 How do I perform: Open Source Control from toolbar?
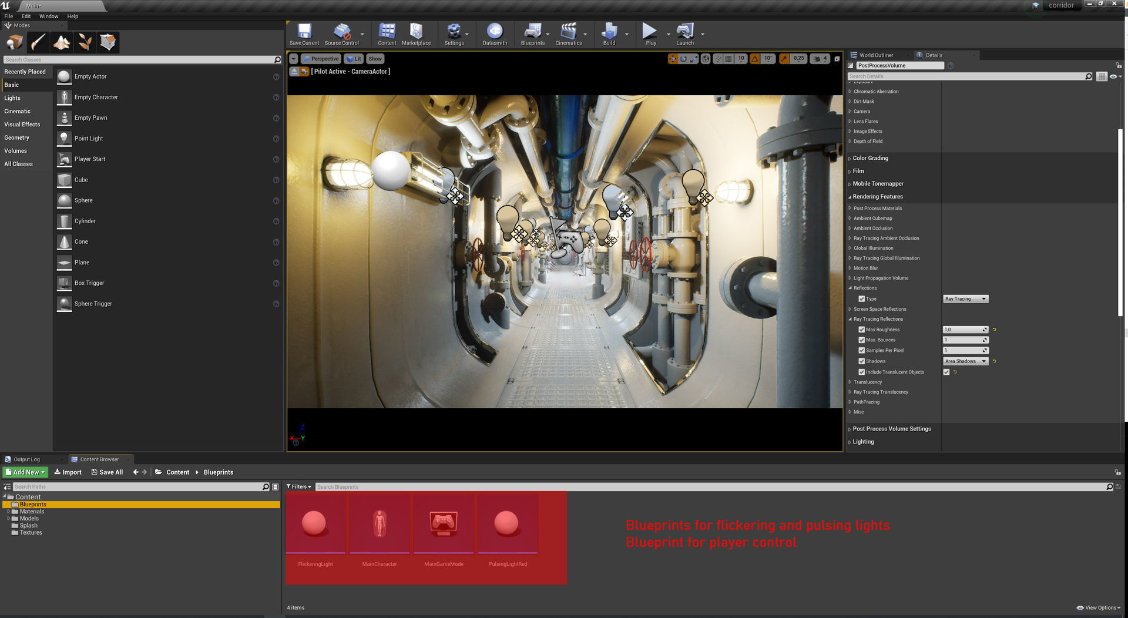[341, 34]
